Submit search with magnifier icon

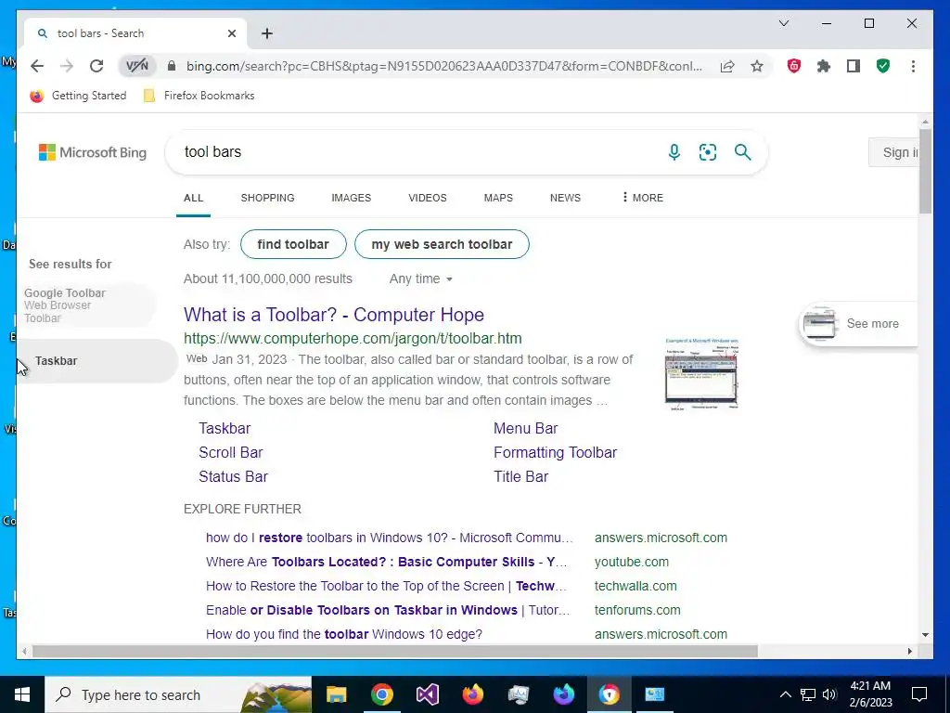pyautogui.click(x=743, y=152)
